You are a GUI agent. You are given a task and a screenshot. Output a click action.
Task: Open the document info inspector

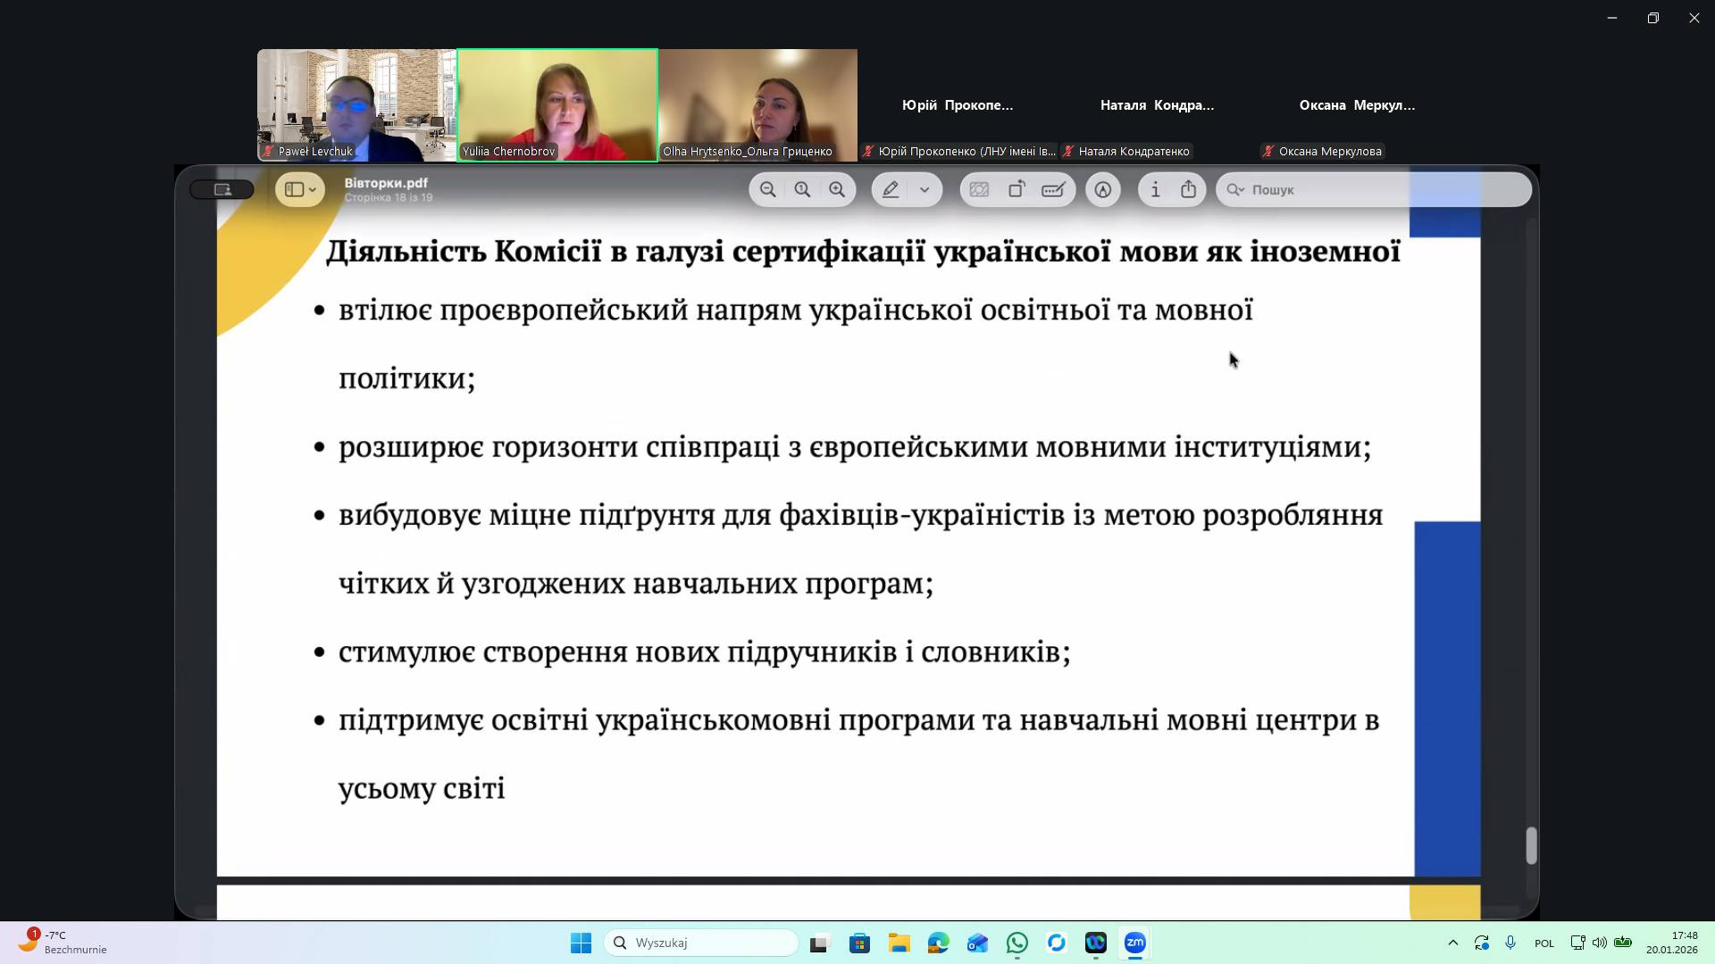[x=1155, y=189]
